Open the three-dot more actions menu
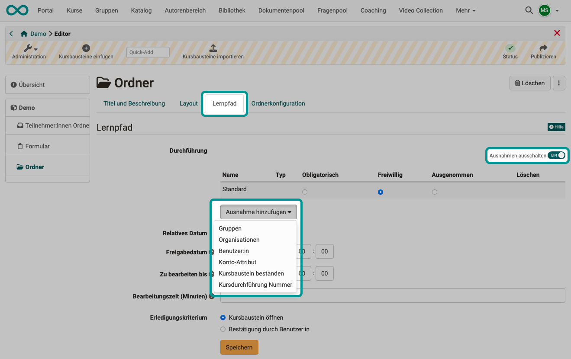The height and width of the screenshot is (359, 571). [x=559, y=83]
